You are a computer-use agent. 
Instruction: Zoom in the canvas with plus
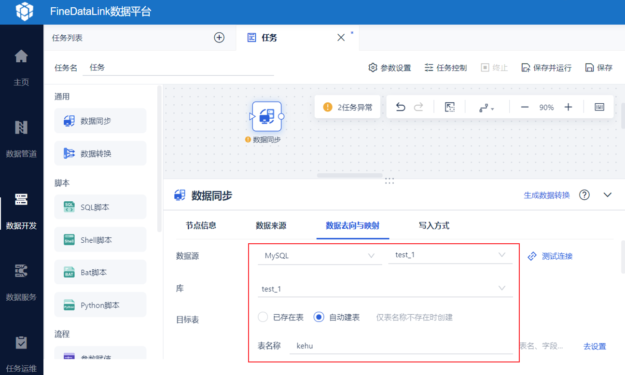pyautogui.click(x=568, y=107)
